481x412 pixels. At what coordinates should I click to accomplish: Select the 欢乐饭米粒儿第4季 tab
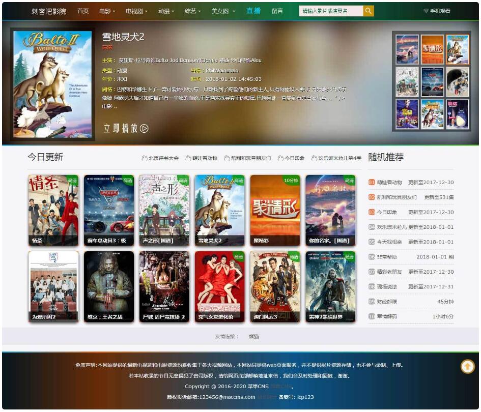click(340, 158)
